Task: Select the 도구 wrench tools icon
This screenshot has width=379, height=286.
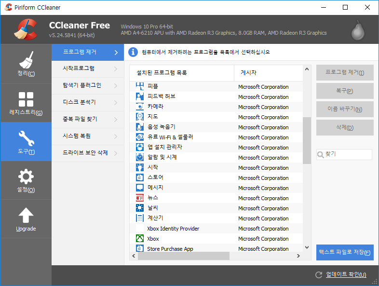Action: pyautogui.click(x=26, y=138)
